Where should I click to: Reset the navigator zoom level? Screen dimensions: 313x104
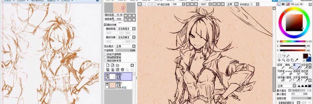[x=134, y=16]
